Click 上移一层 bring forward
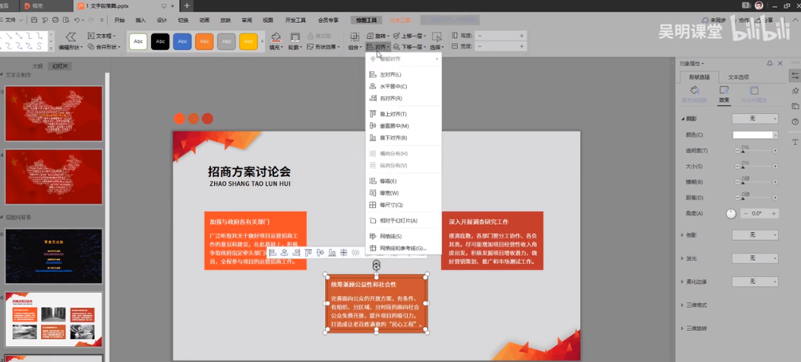Screen dimensions: 801x362 pyautogui.click(x=412, y=36)
